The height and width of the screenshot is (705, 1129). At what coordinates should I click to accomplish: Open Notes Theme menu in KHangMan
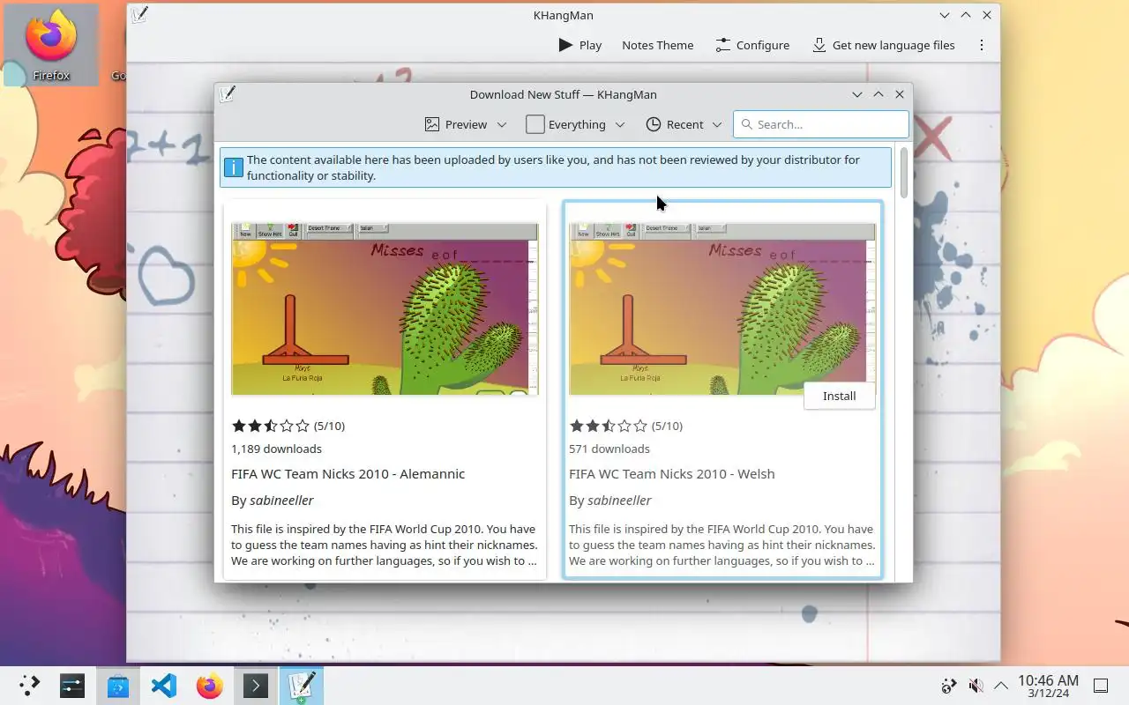click(657, 45)
